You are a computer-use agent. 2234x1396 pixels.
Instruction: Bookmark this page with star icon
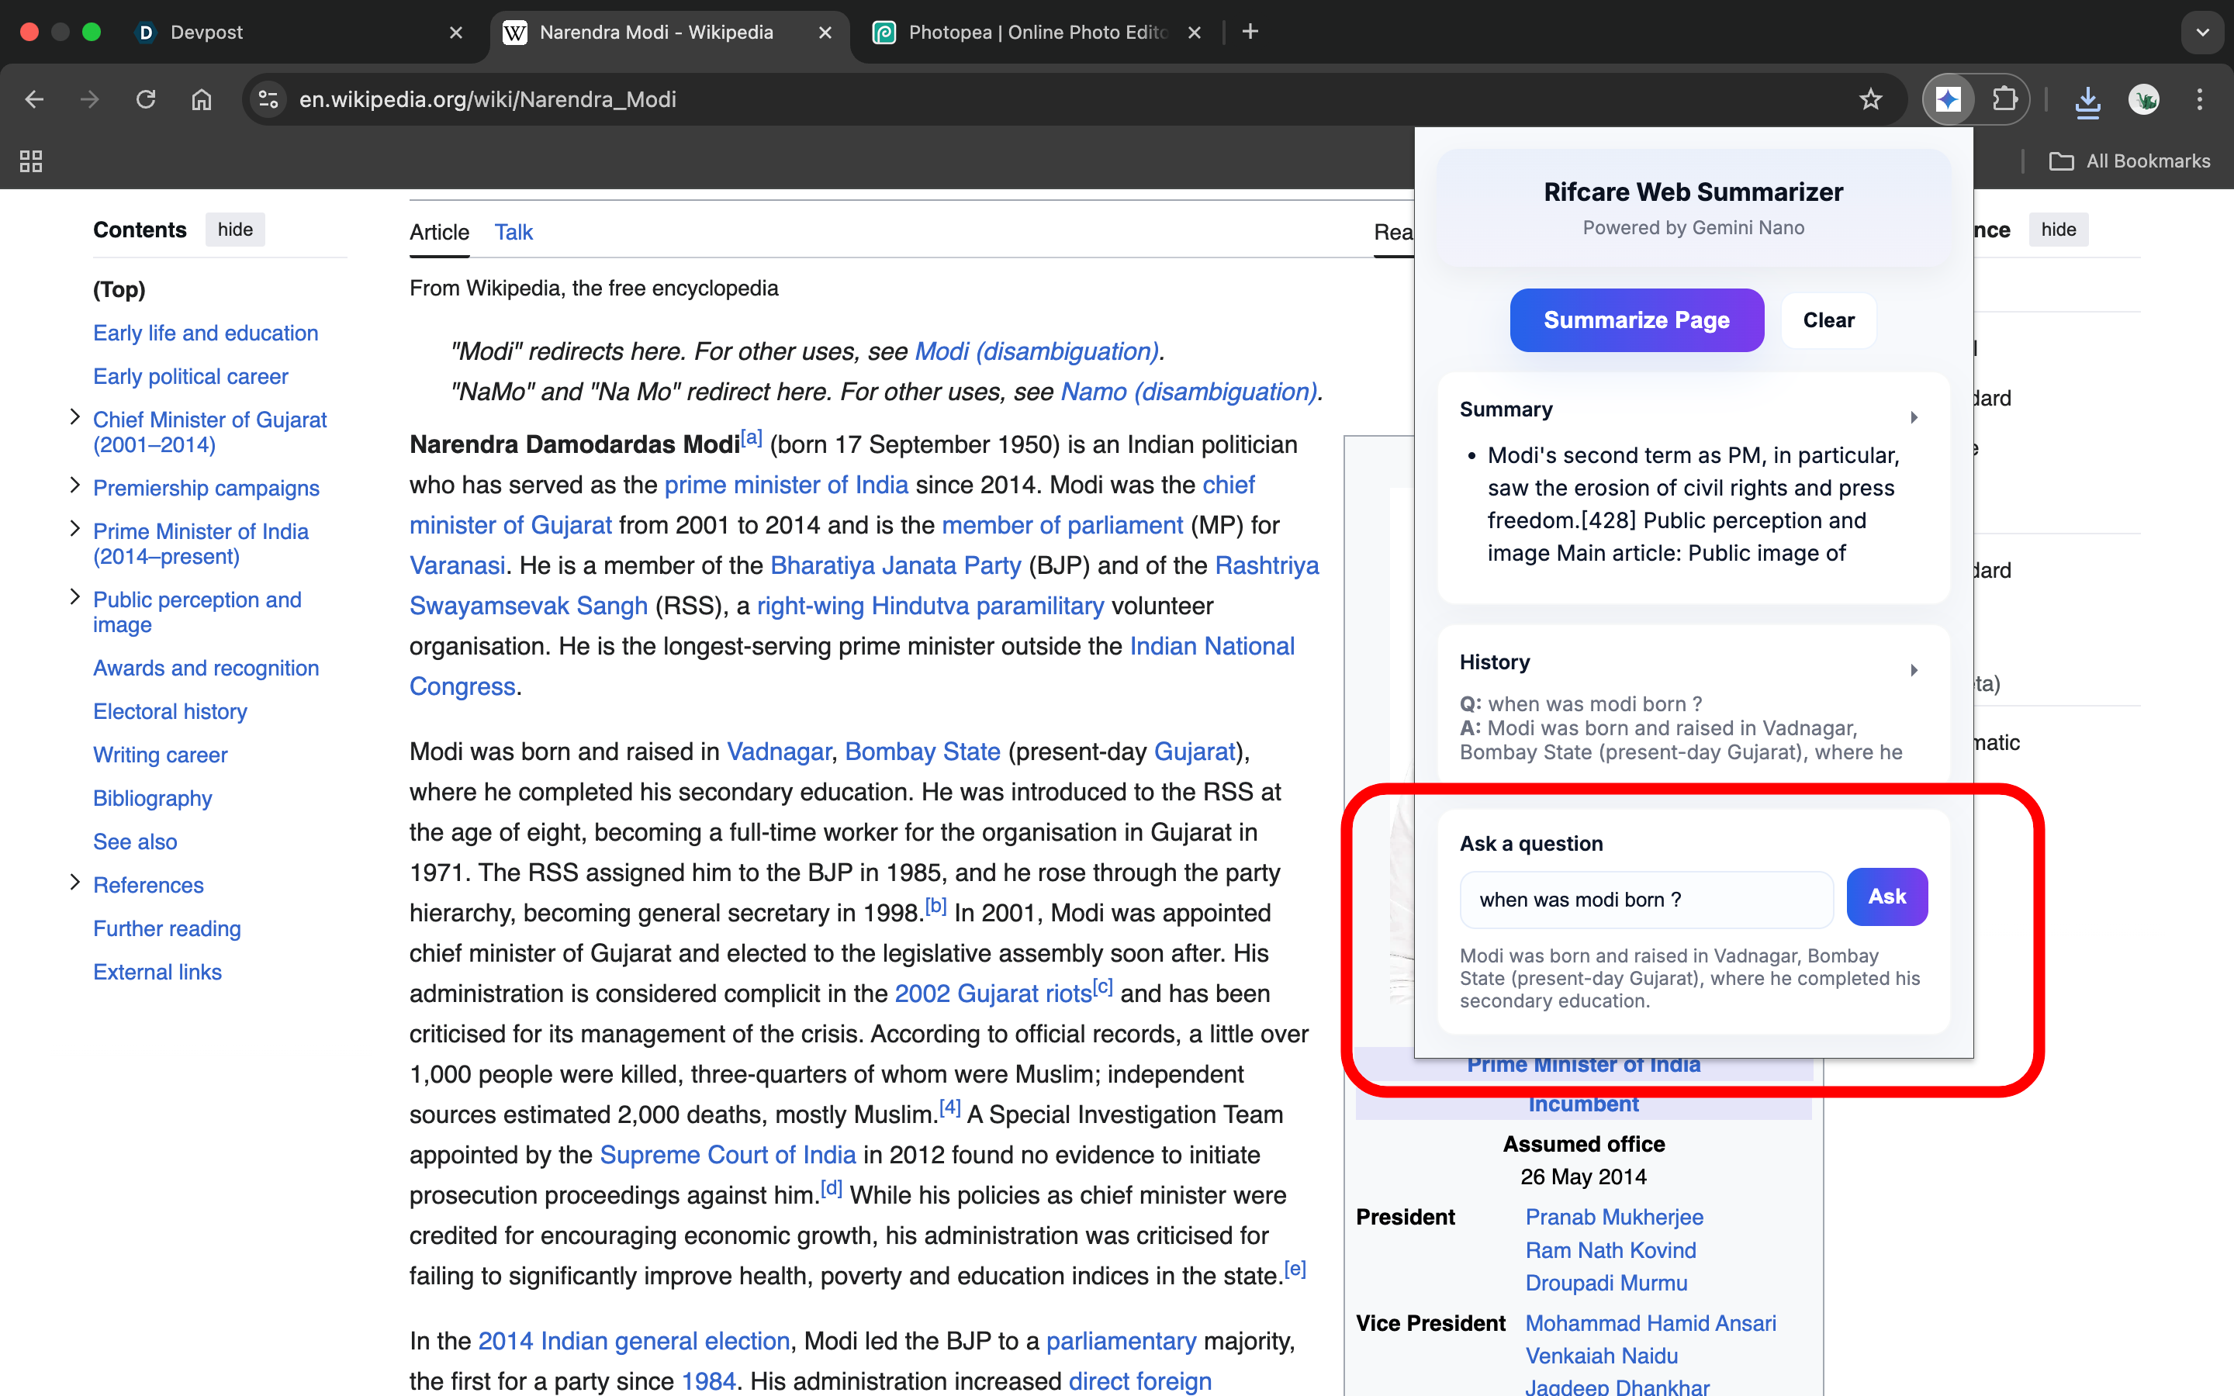pyautogui.click(x=1870, y=98)
